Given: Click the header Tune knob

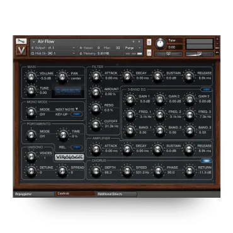Looking at the screenshot, I should (160, 43).
